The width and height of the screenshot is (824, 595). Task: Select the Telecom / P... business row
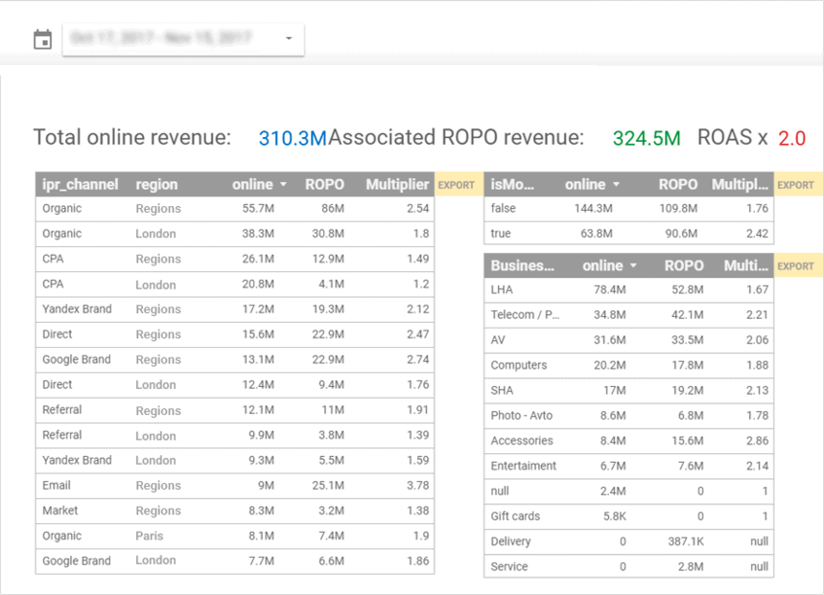coord(628,314)
